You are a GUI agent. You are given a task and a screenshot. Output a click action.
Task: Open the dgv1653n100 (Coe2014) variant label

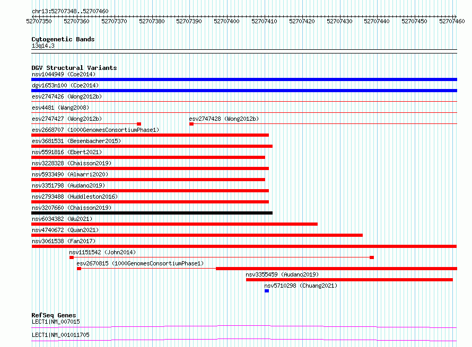pyautogui.click(x=65, y=85)
